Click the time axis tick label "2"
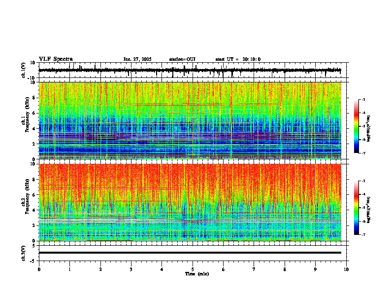 [100, 269]
